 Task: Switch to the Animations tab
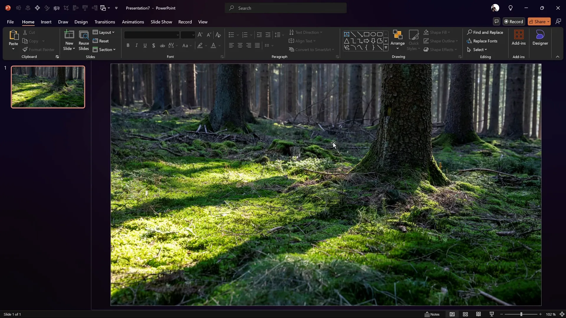tap(133, 22)
